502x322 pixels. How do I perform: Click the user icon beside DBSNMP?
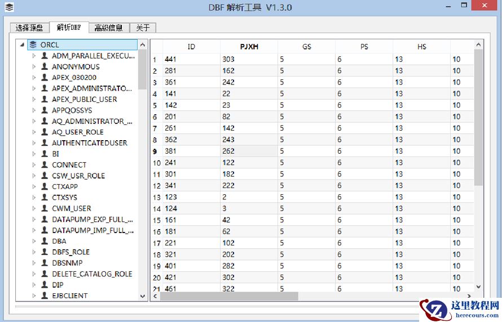[x=45, y=263]
